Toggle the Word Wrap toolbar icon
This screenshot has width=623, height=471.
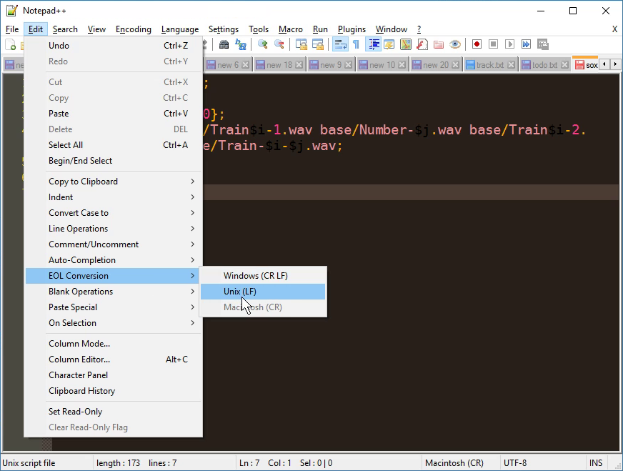340,44
